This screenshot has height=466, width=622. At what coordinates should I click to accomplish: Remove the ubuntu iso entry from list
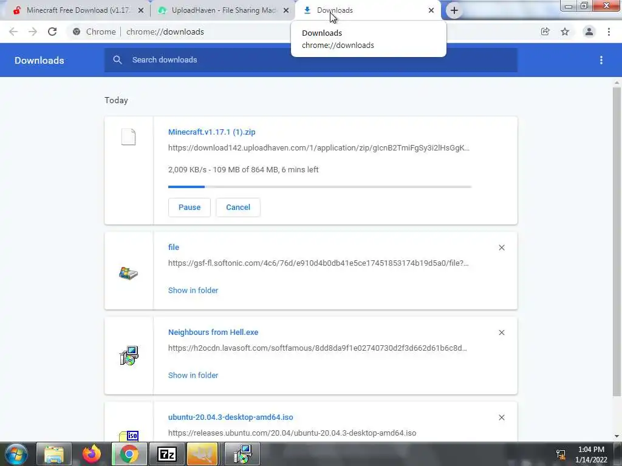tap(502, 417)
